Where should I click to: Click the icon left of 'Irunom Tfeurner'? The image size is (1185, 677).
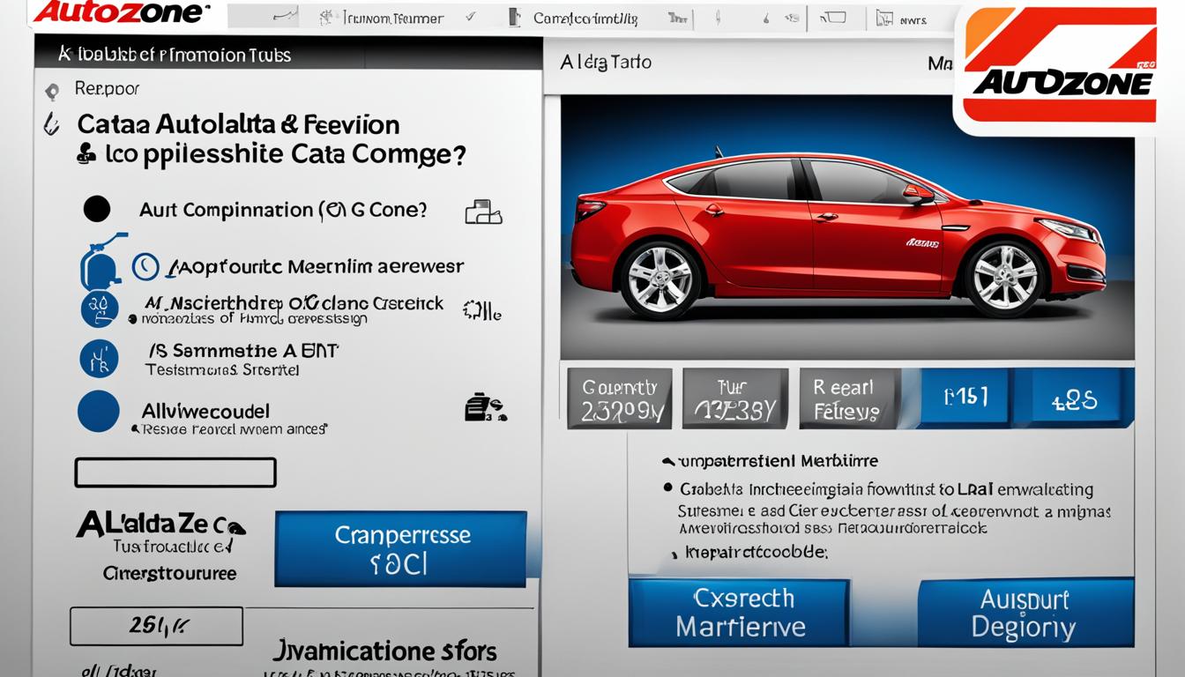(x=326, y=17)
